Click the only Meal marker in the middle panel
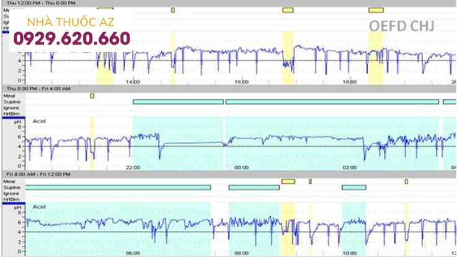 (x=92, y=95)
